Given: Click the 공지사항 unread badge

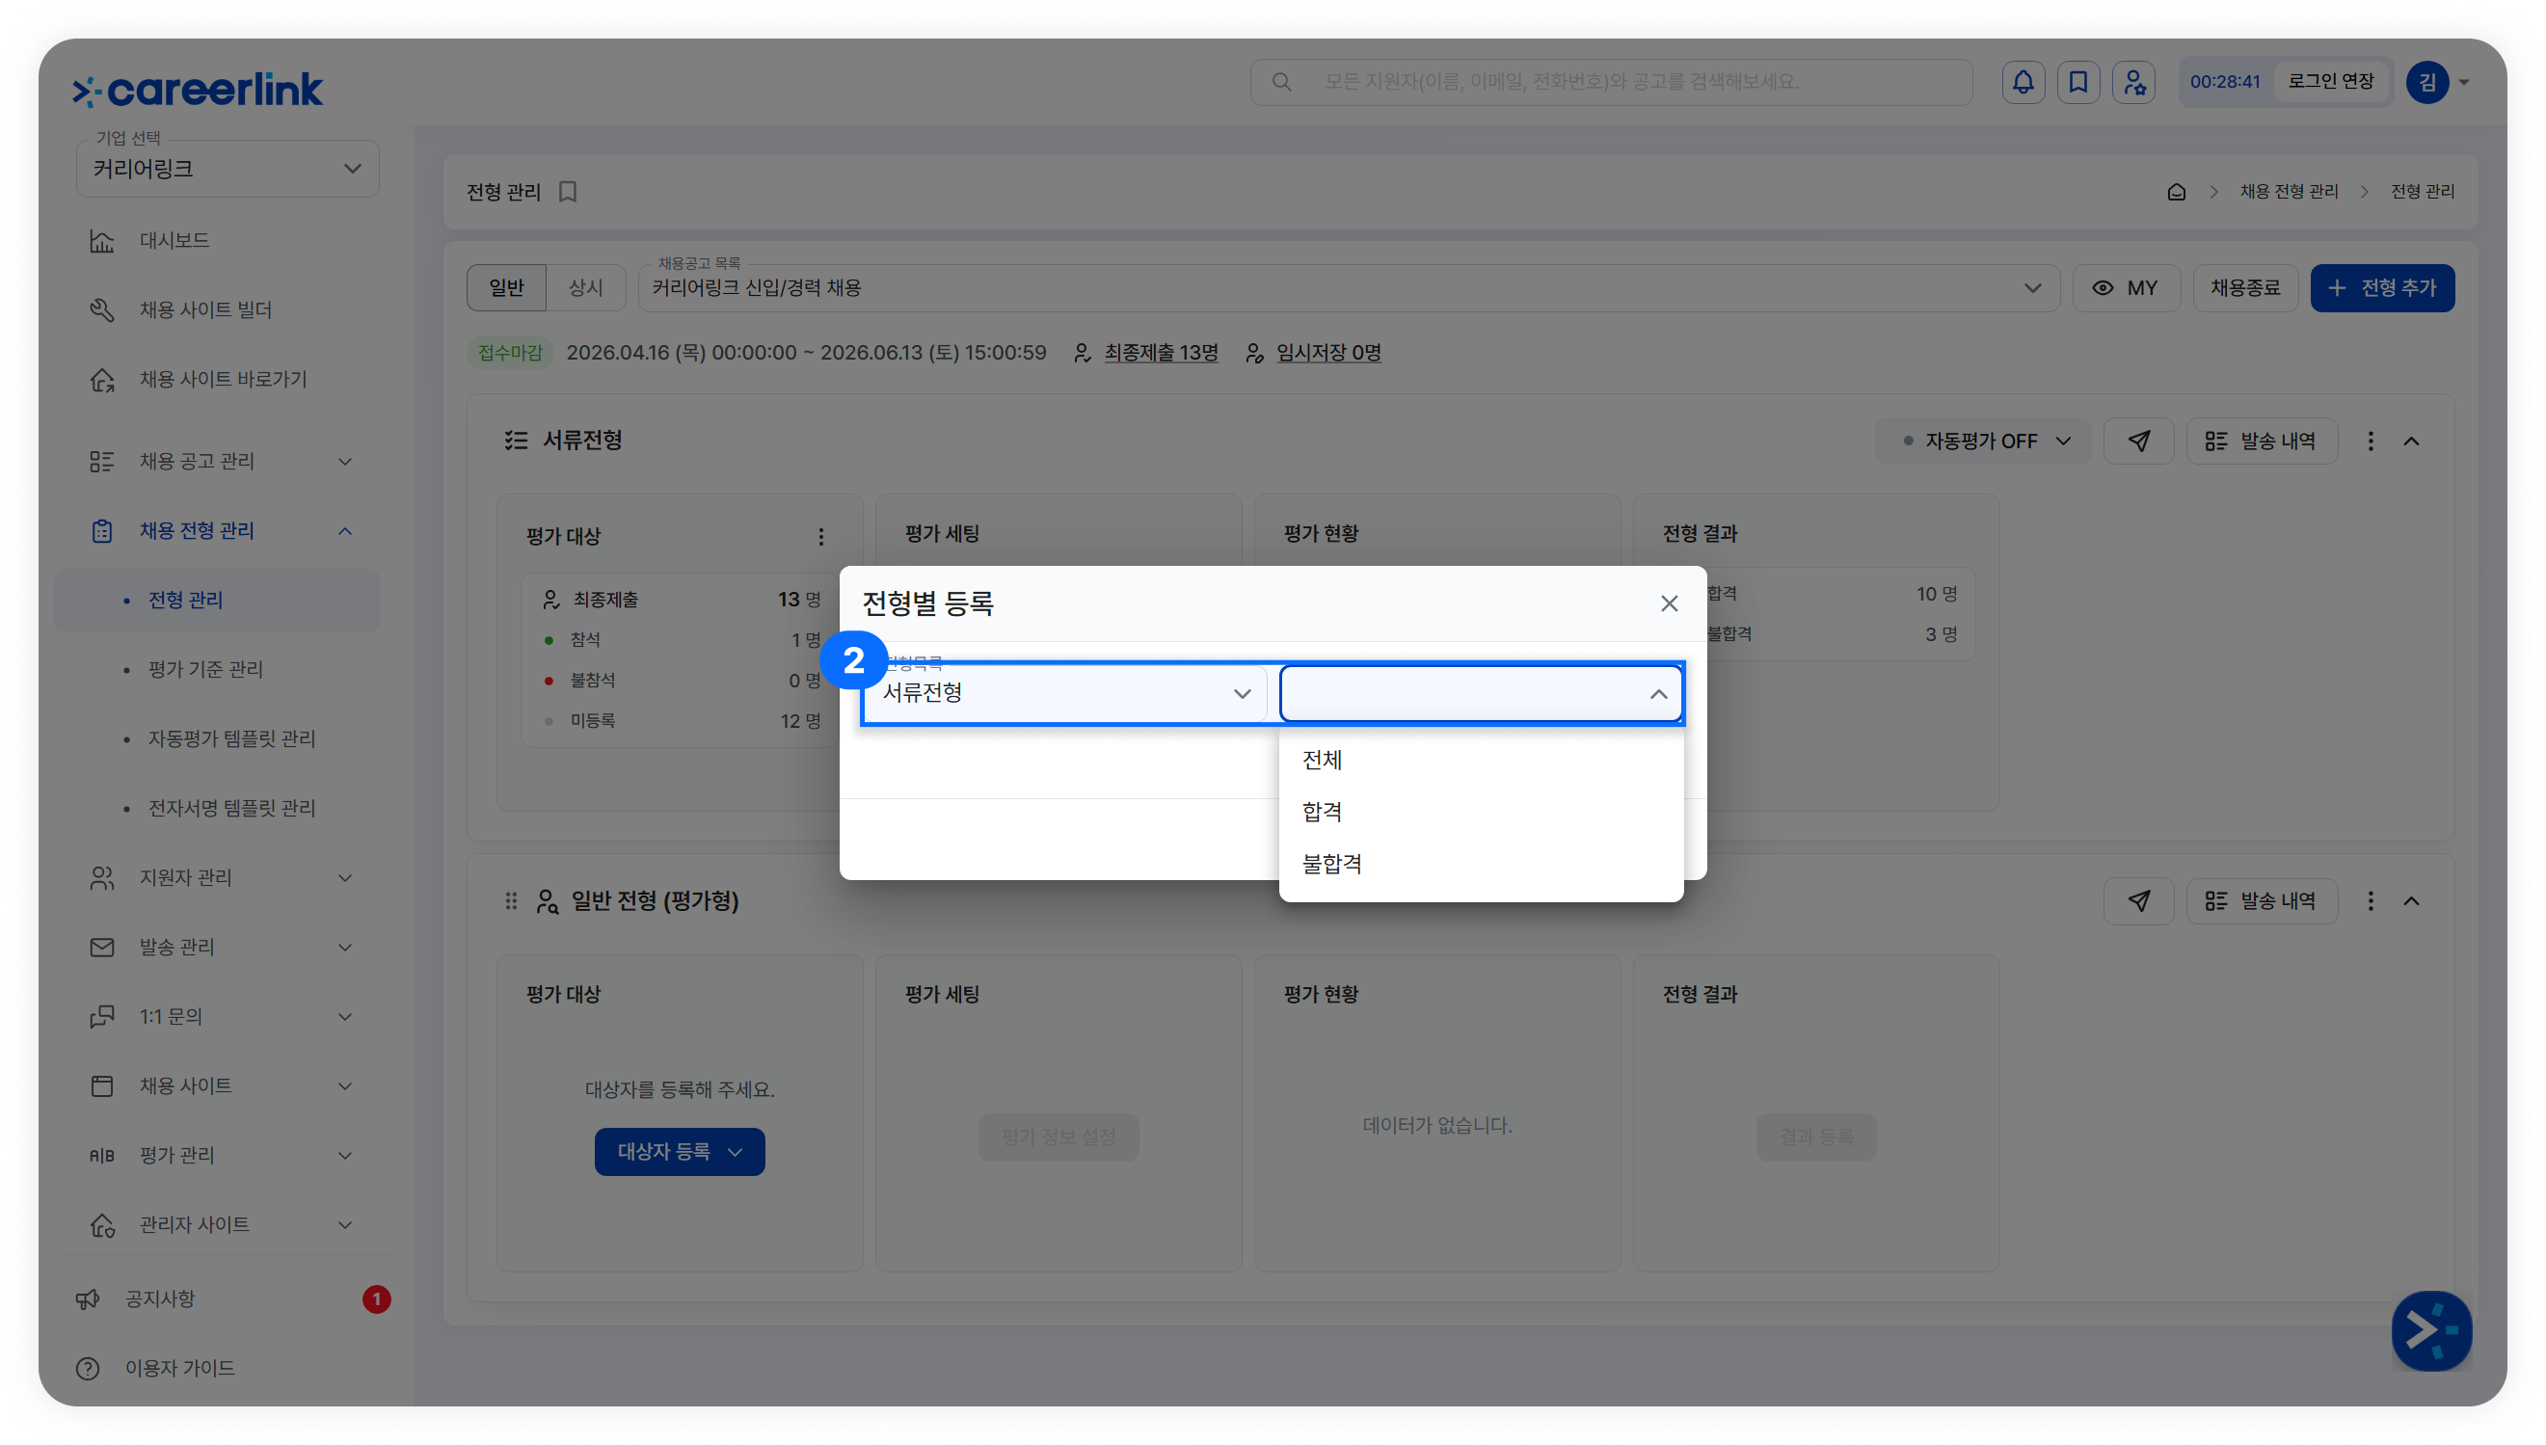Looking at the screenshot, I should pos(376,1298).
